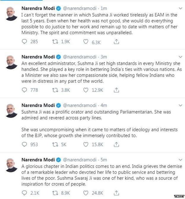This screenshot has width=185, height=199.
Task: Like the tweet with 6.3K likes
Action: [86, 42]
